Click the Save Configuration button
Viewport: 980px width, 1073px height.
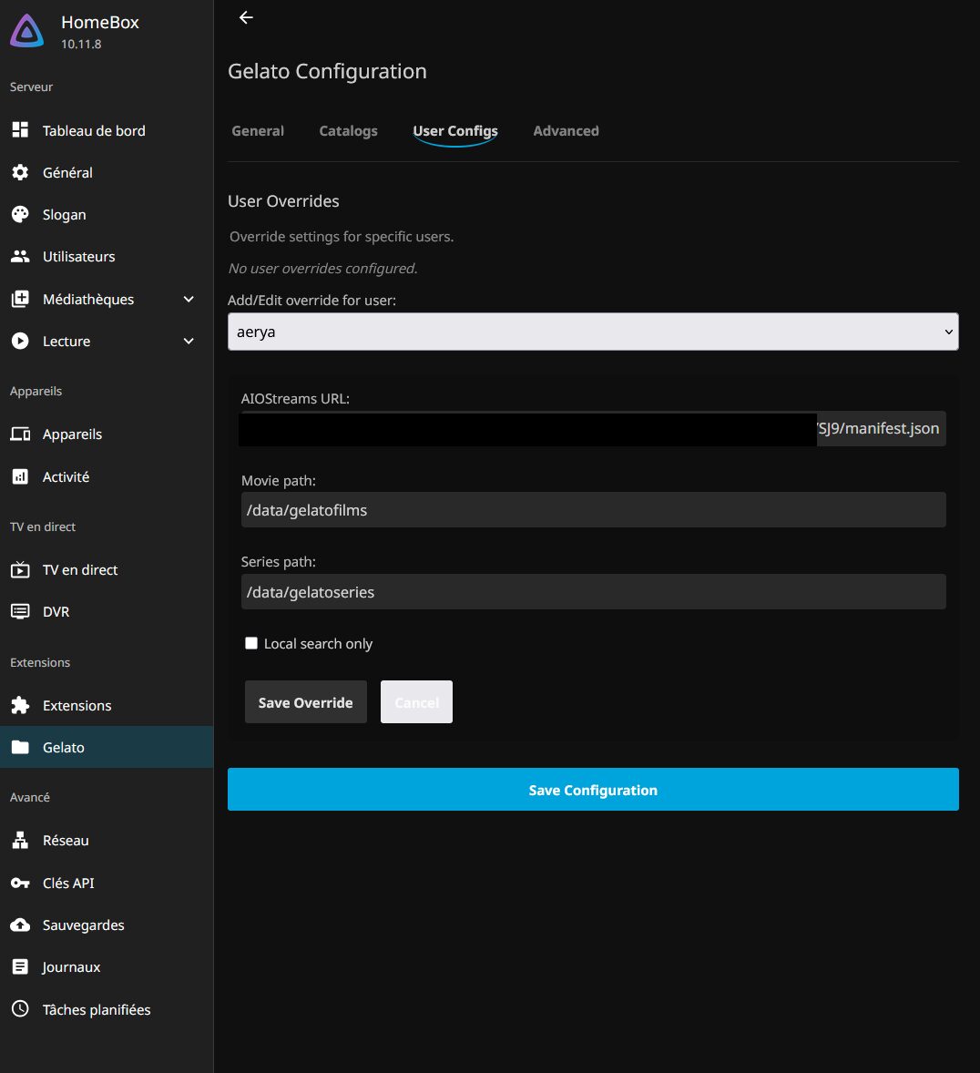(x=593, y=790)
